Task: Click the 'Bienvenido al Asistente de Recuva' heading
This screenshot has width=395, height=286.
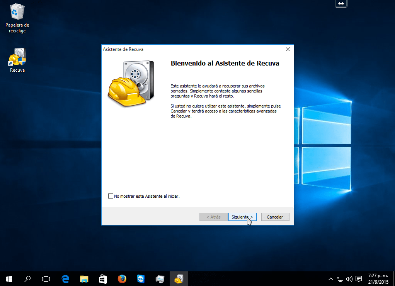Action: tap(225, 63)
